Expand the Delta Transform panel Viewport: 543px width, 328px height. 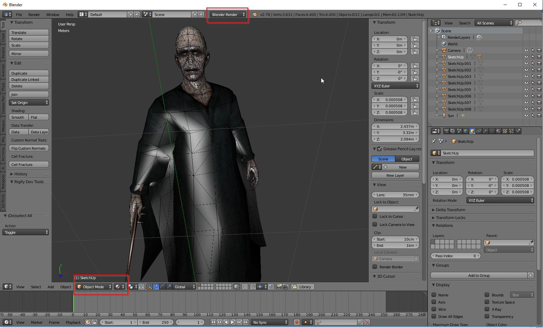click(450, 210)
